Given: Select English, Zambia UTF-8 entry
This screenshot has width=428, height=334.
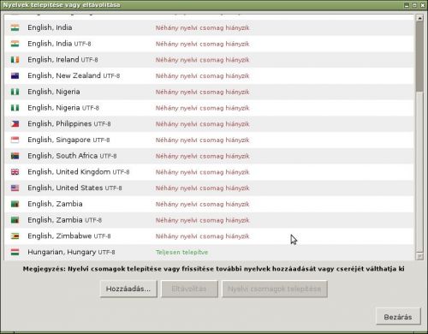Looking at the screenshot, I should [209, 220].
